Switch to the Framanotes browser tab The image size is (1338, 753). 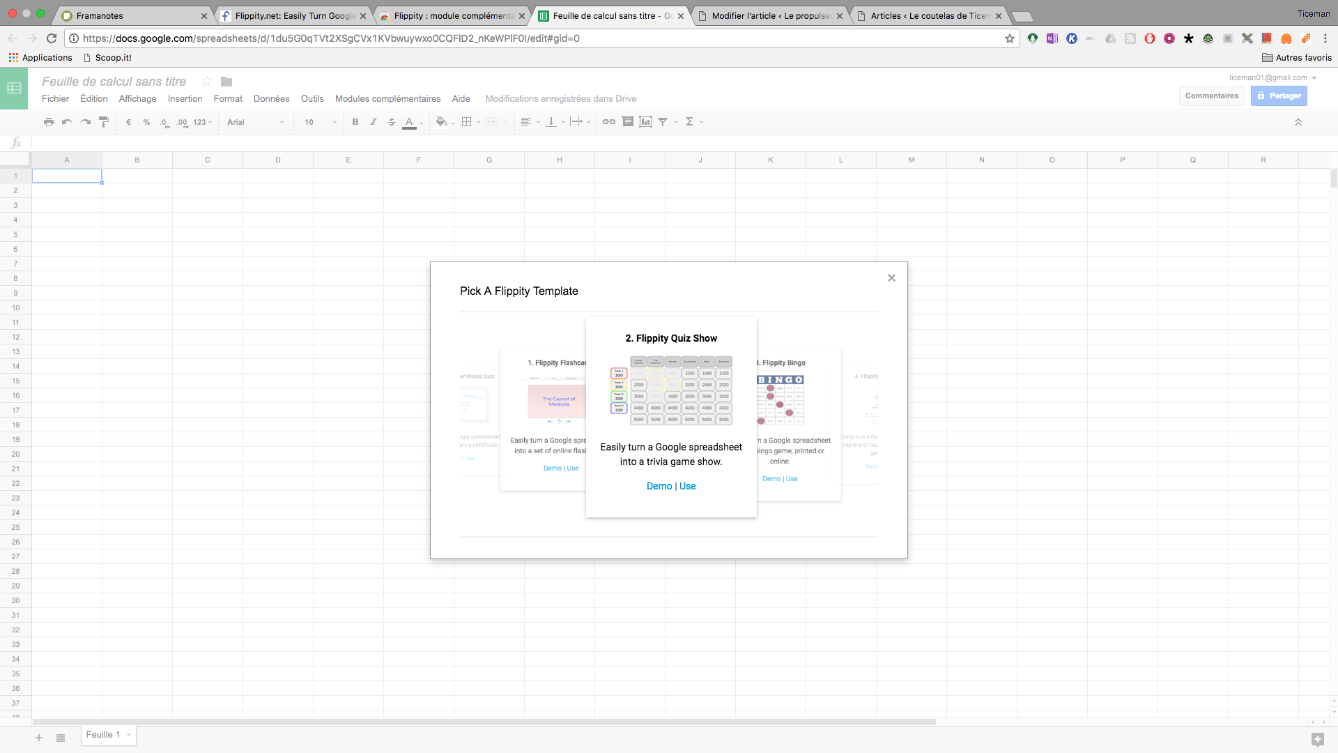click(x=134, y=15)
